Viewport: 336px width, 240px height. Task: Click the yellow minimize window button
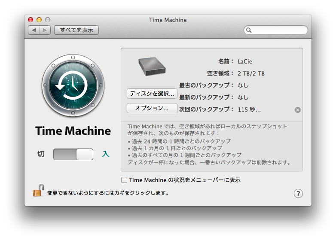pos(39,20)
